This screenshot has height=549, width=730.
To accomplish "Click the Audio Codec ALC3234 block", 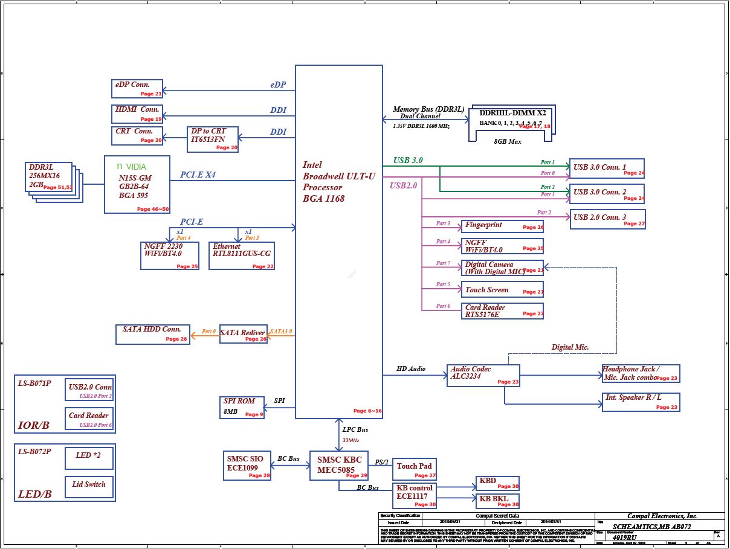I will coord(483,376).
